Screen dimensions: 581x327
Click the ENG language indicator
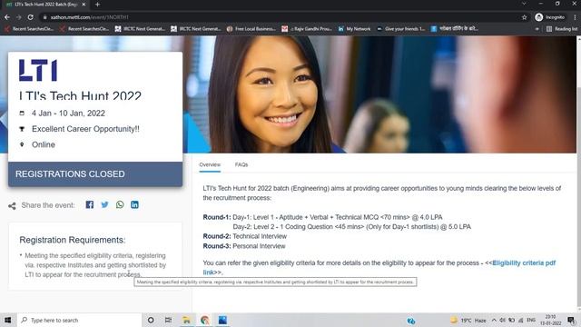531,320
